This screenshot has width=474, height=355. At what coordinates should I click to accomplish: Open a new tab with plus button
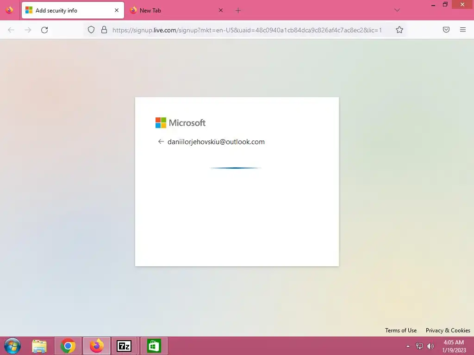(238, 11)
